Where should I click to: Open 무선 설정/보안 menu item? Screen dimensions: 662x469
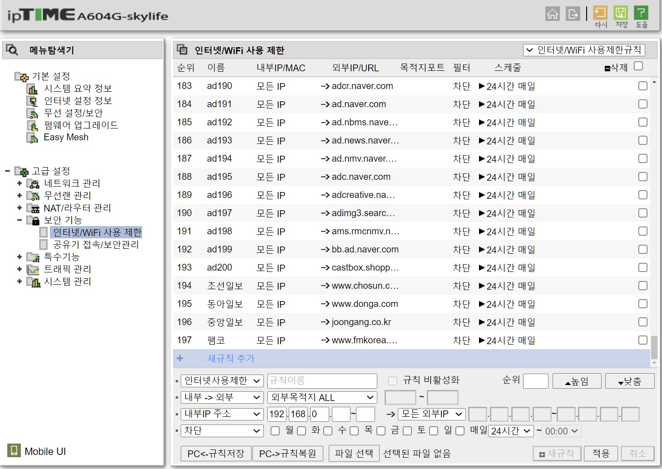[x=73, y=113]
